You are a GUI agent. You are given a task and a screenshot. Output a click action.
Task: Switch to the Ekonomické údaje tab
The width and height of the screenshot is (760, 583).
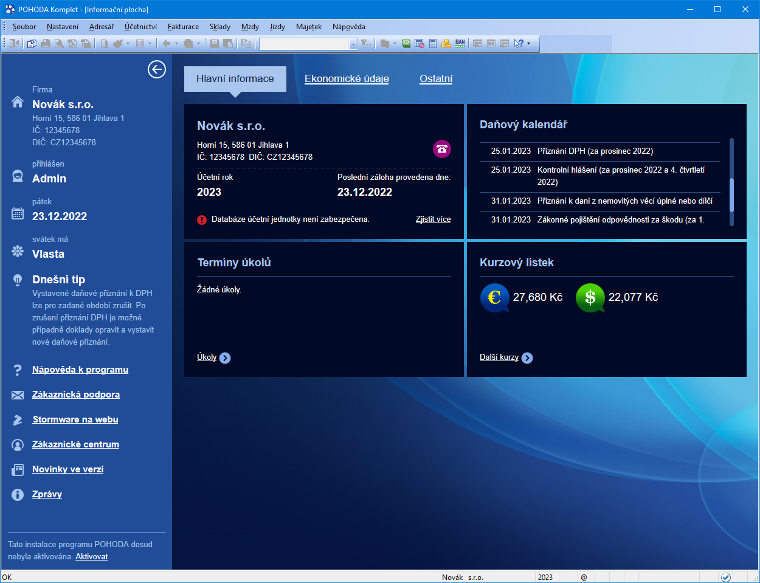point(347,79)
